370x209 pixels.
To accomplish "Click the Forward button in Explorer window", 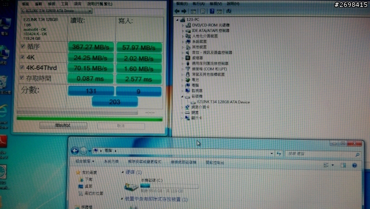I will click(x=83, y=151).
